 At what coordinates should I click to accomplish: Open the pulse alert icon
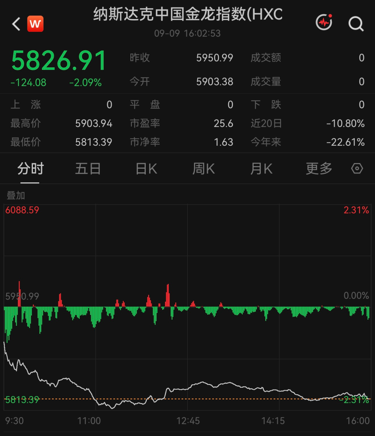[x=324, y=22]
